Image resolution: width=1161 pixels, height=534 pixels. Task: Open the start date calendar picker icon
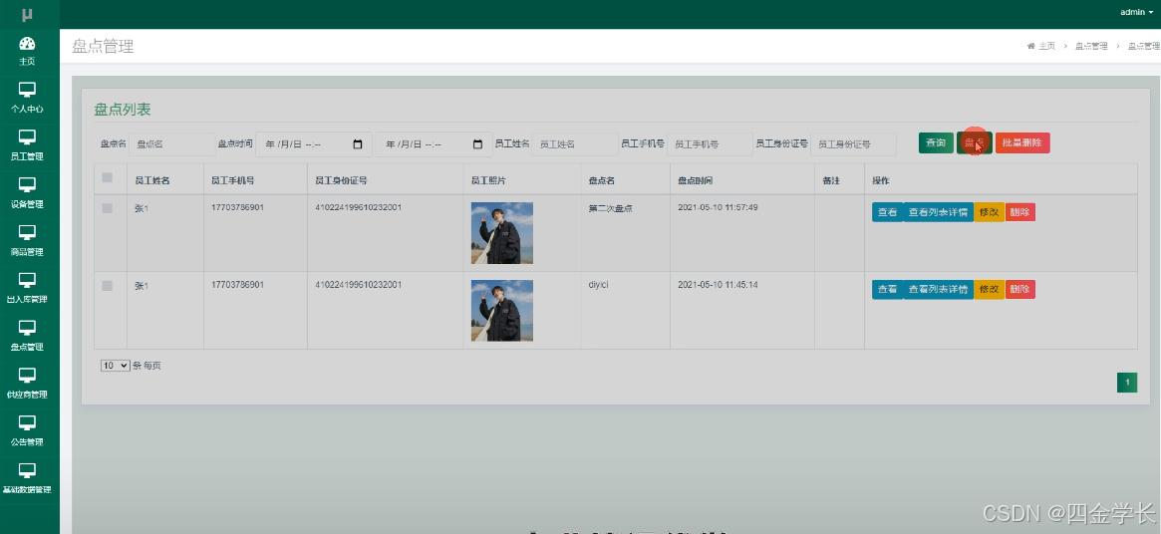358,144
